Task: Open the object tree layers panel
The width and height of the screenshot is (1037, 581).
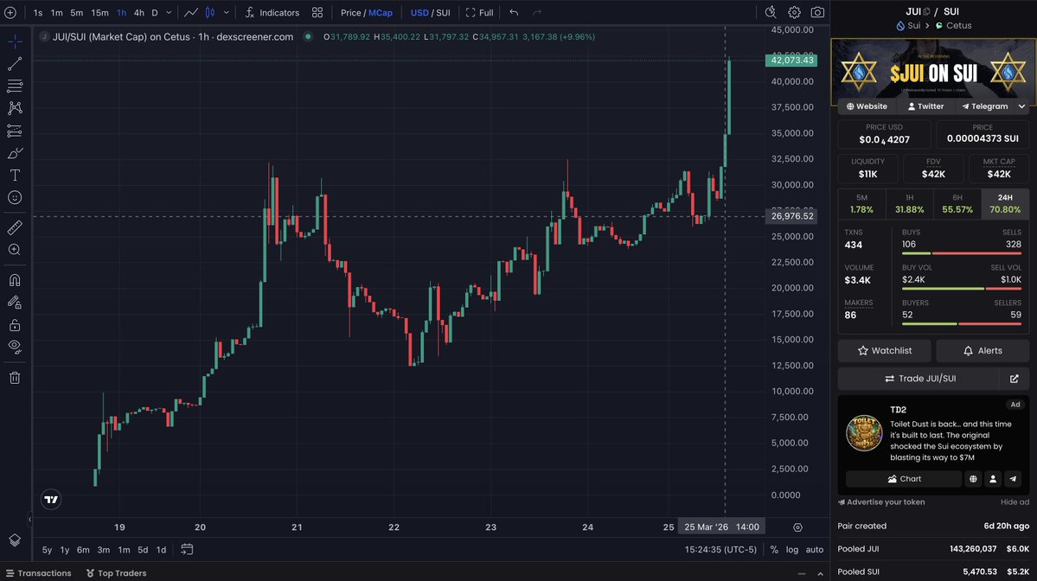Action: pyautogui.click(x=15, y=540)
